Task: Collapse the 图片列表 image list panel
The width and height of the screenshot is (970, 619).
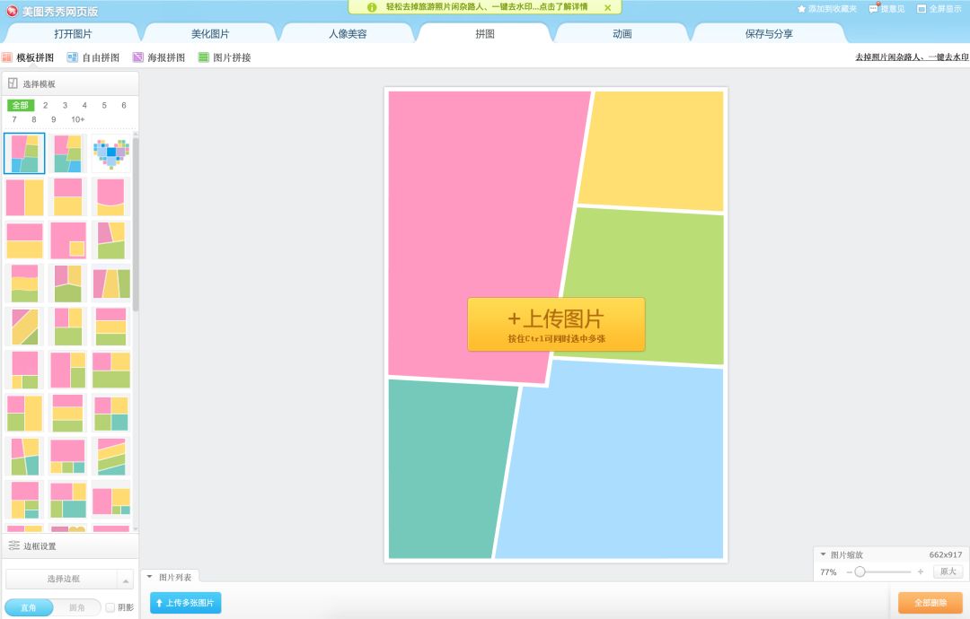Action: click(150, 577)
